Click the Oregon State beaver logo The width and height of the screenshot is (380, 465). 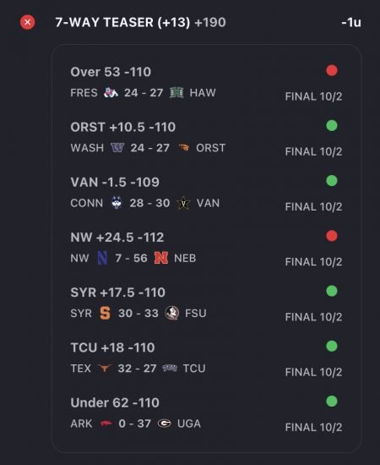tap(183, 148)
